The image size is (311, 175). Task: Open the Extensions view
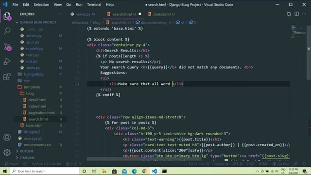click(x=7, y=77)
